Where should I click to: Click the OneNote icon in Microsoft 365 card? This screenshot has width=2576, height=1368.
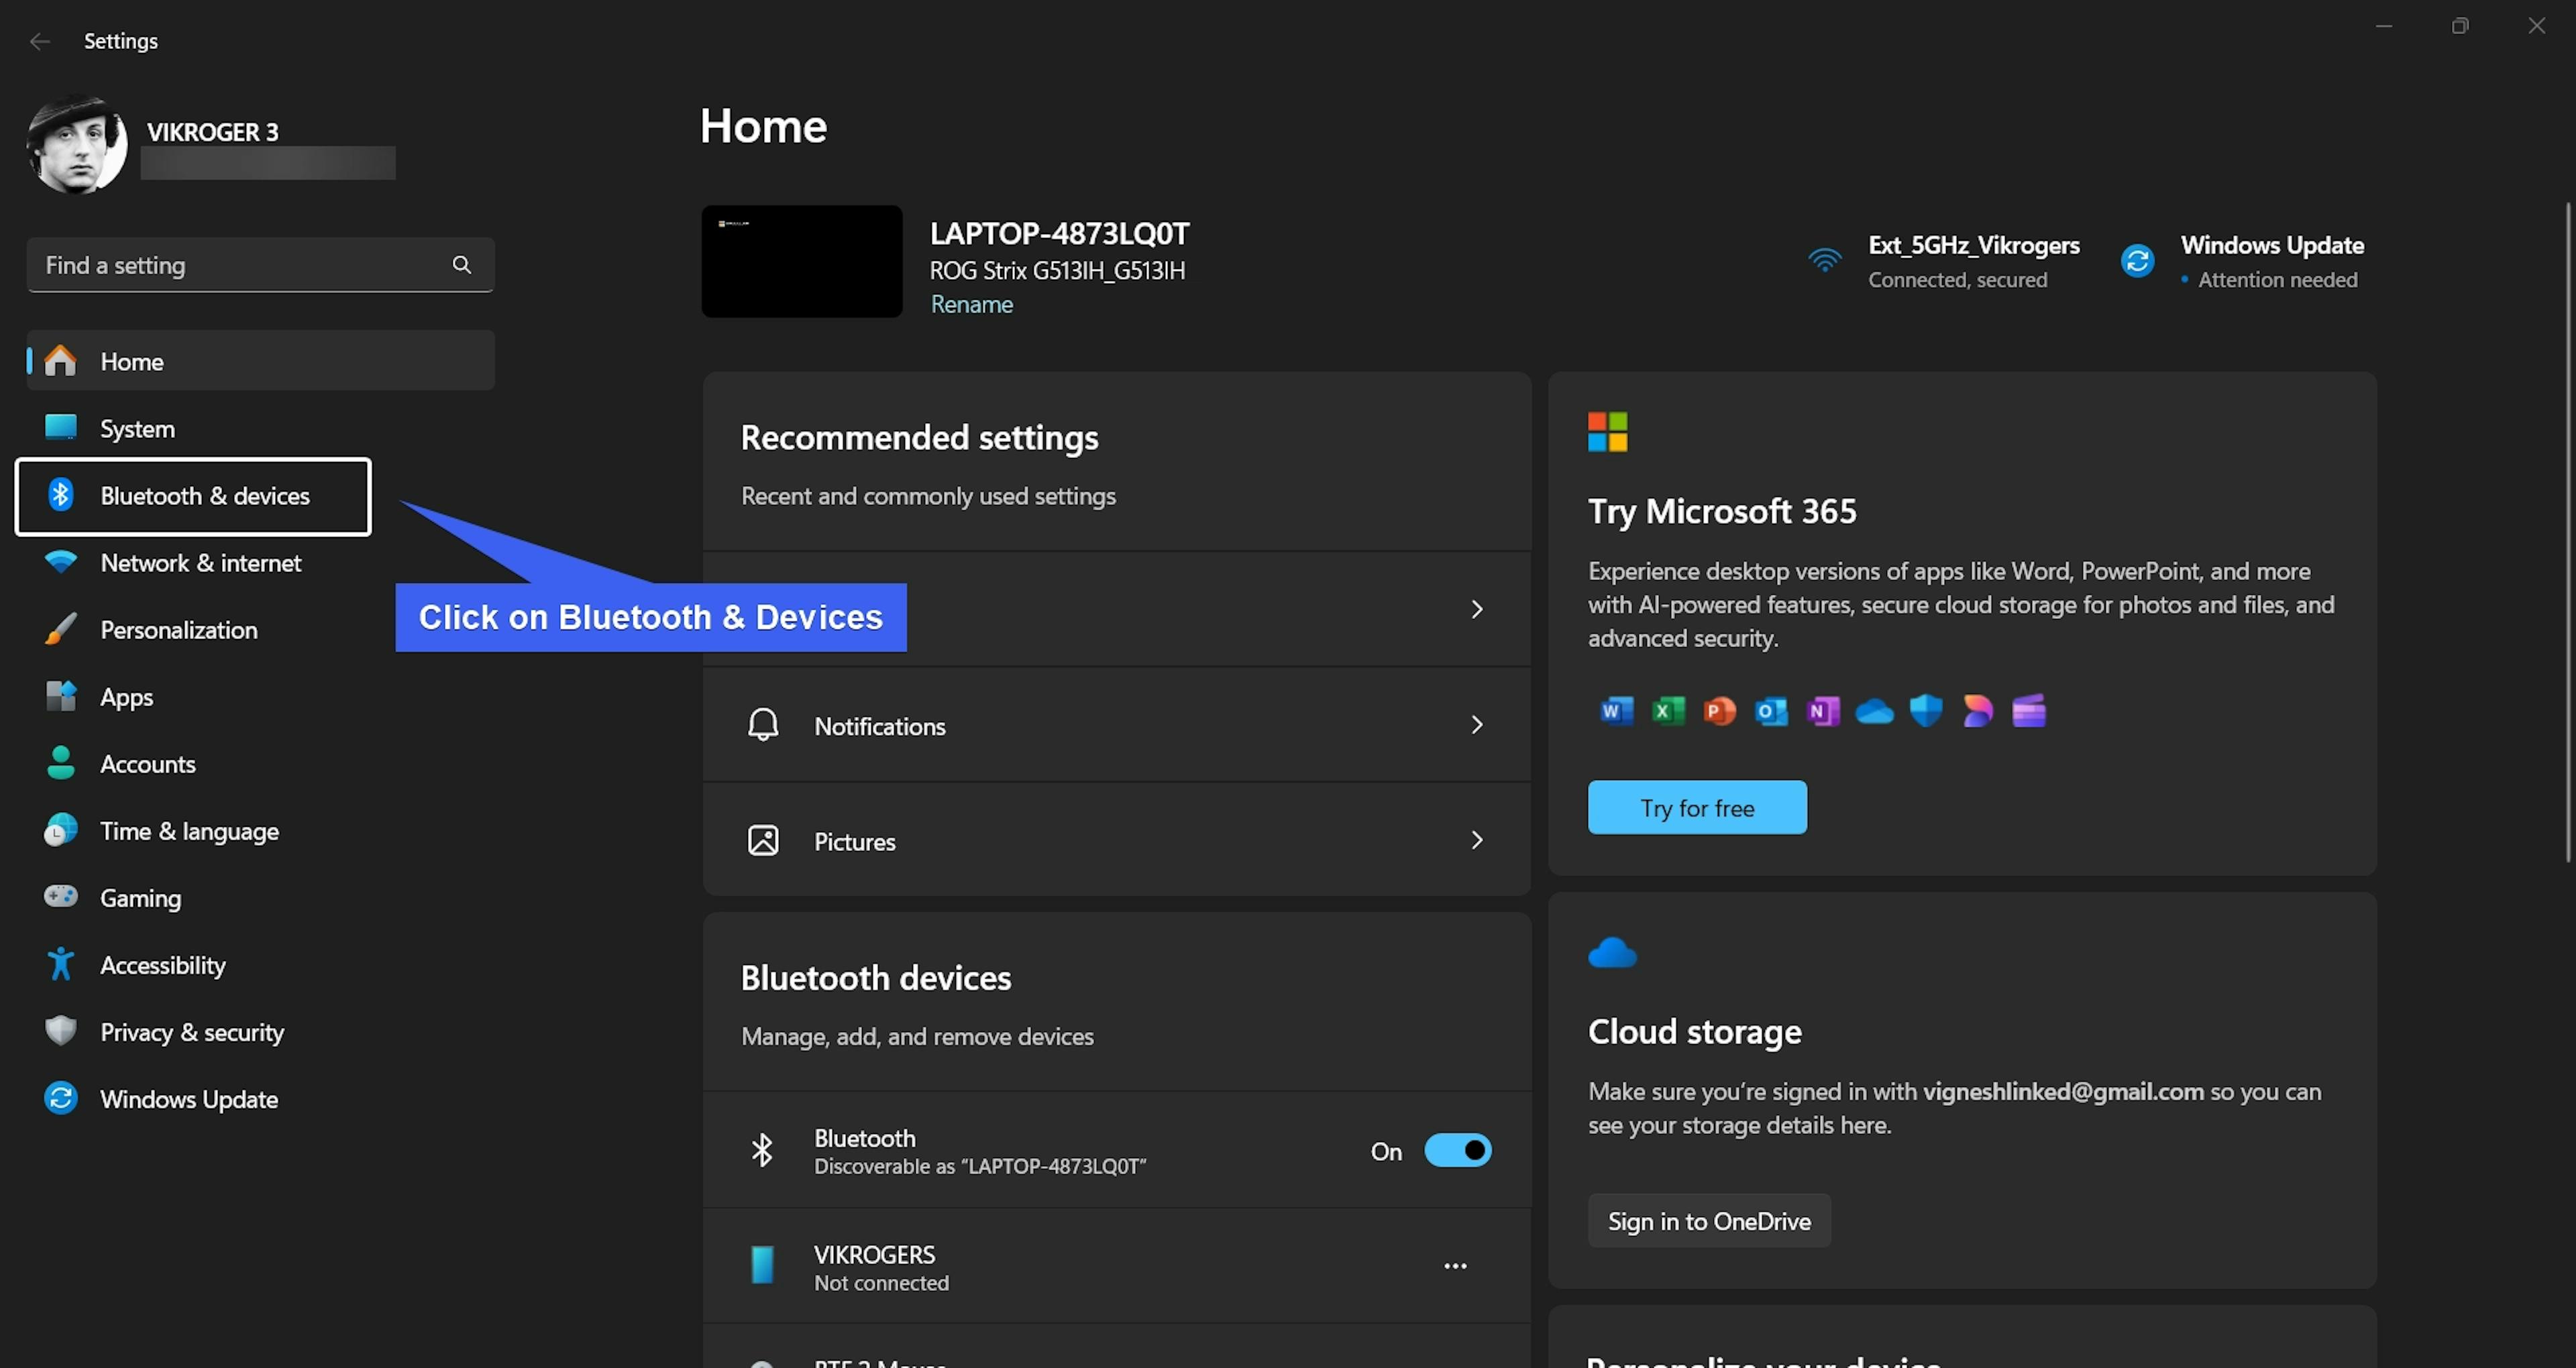[1822, 711]
